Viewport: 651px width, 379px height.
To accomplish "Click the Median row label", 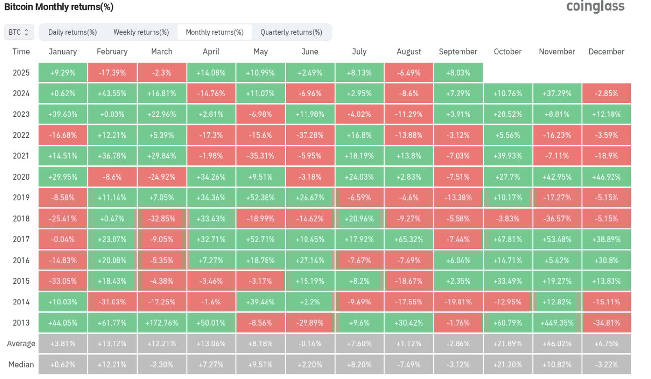I will (x=21, y=364).
